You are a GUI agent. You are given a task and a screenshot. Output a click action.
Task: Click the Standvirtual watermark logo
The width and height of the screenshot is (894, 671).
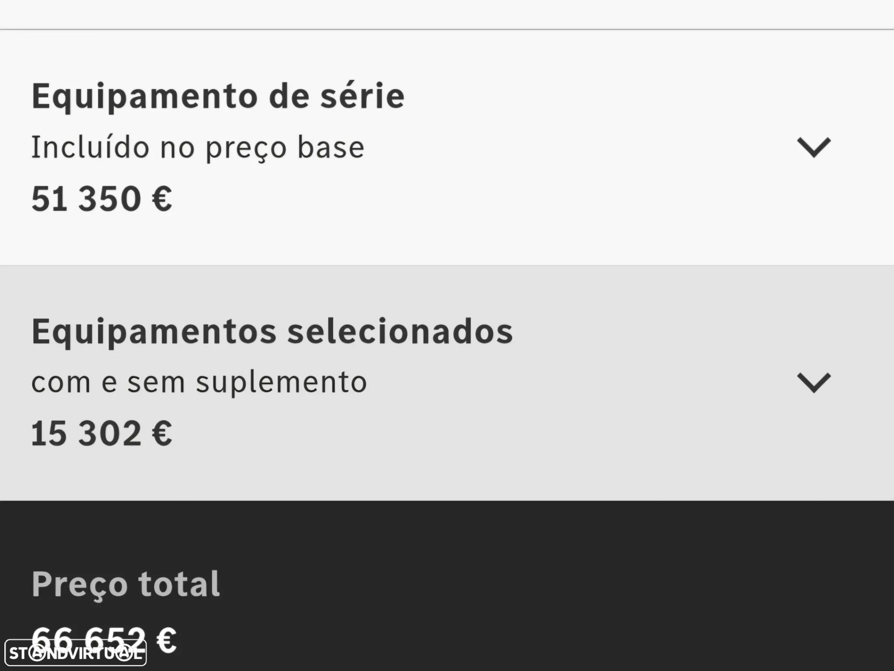pos(76,653)
